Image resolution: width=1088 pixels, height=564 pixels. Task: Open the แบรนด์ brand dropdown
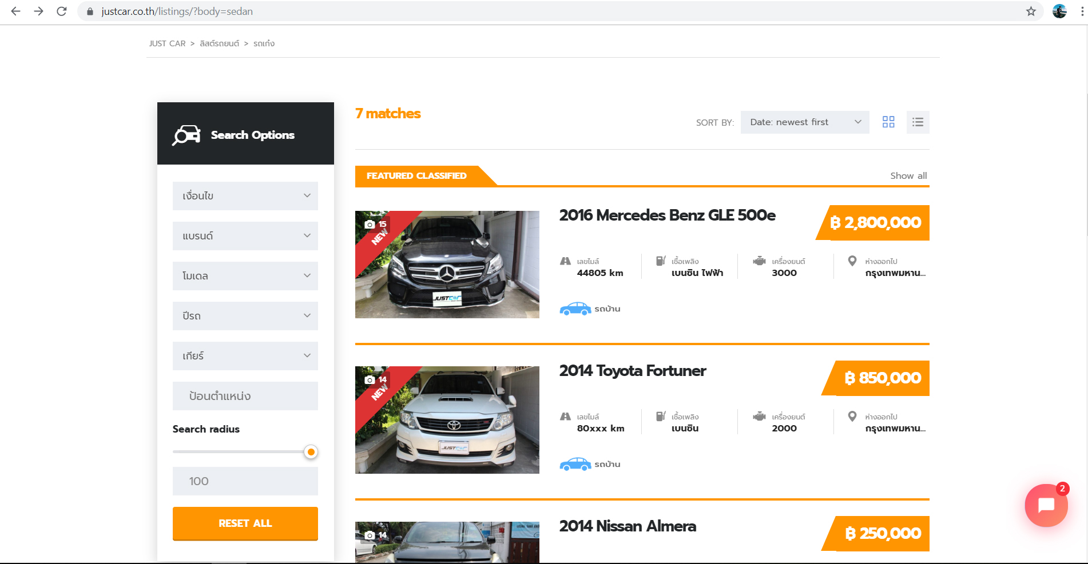245,236
